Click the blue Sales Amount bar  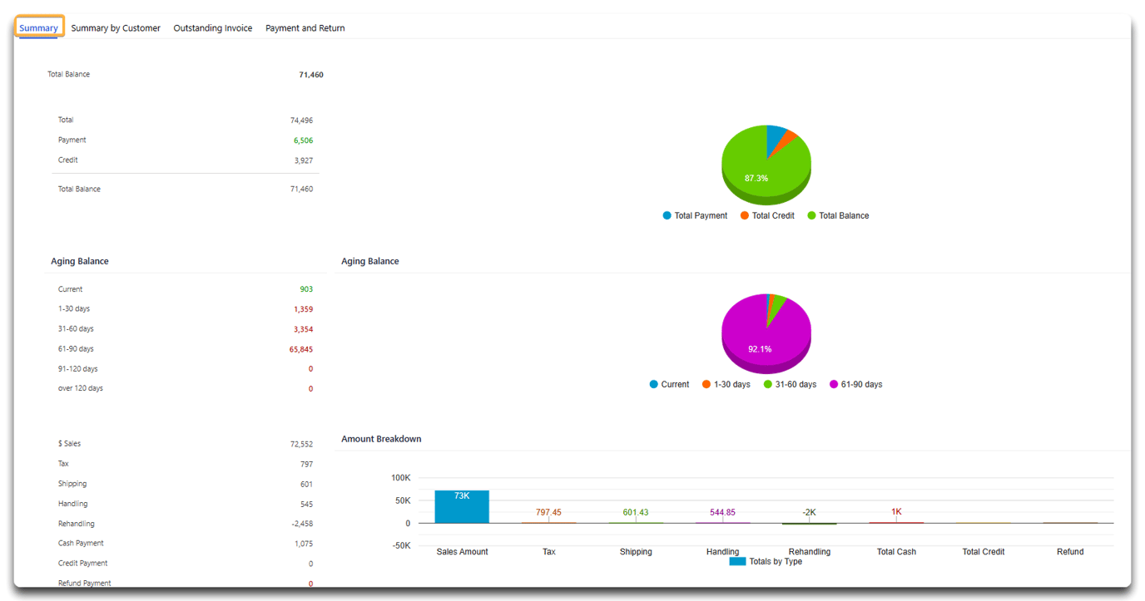pos(462,509)
